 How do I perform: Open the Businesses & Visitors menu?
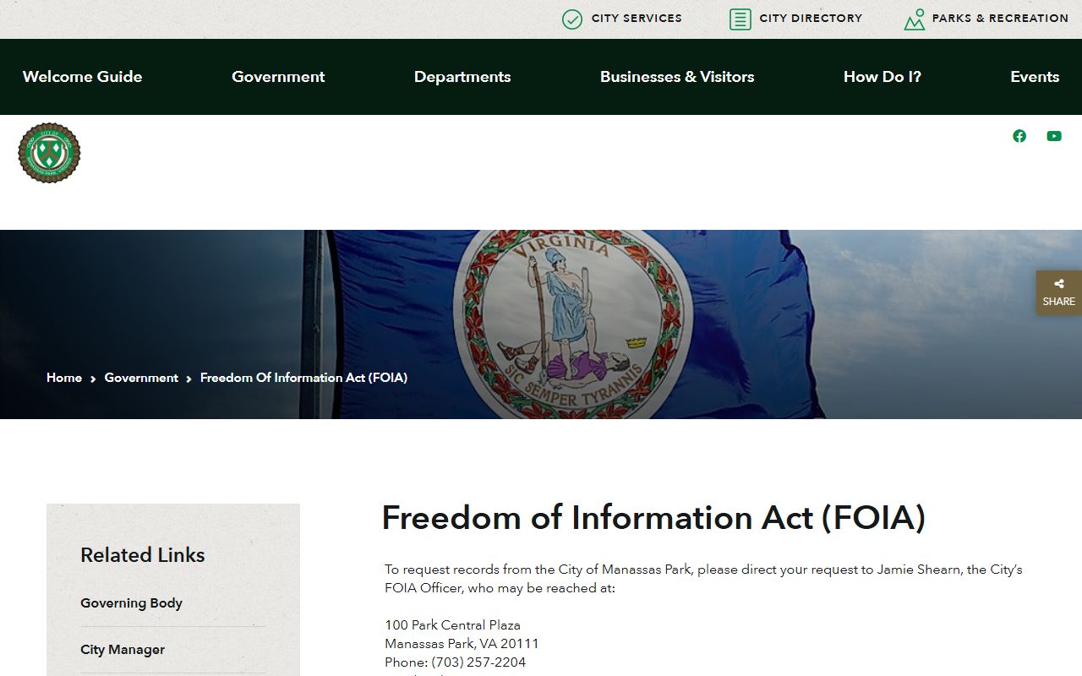(x=677, y=77)
